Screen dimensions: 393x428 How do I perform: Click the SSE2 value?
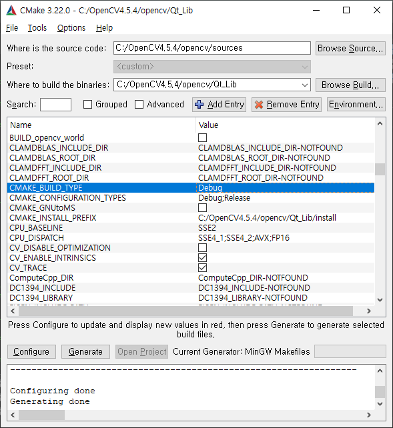tap(207, 227)
